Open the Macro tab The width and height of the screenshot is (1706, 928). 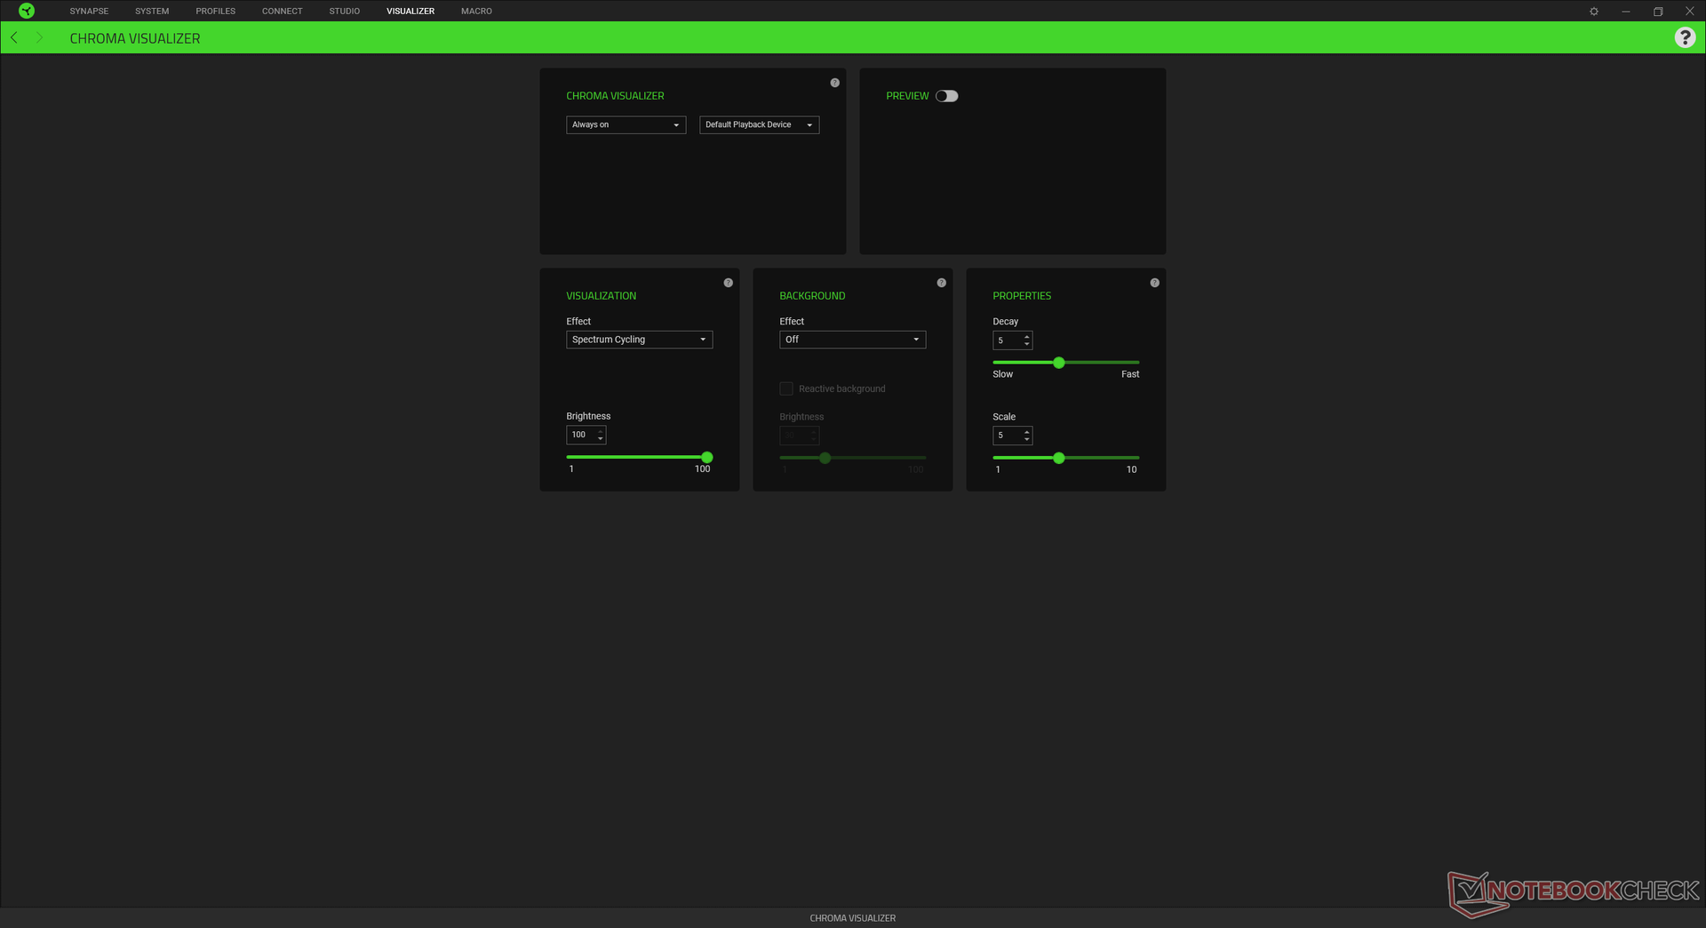point(476,12)
